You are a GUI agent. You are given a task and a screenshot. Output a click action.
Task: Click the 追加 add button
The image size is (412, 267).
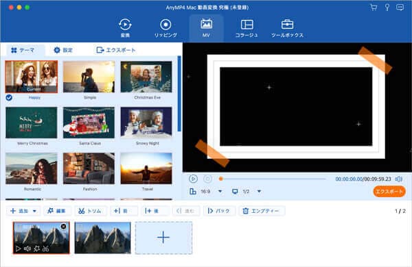(19, 211)
